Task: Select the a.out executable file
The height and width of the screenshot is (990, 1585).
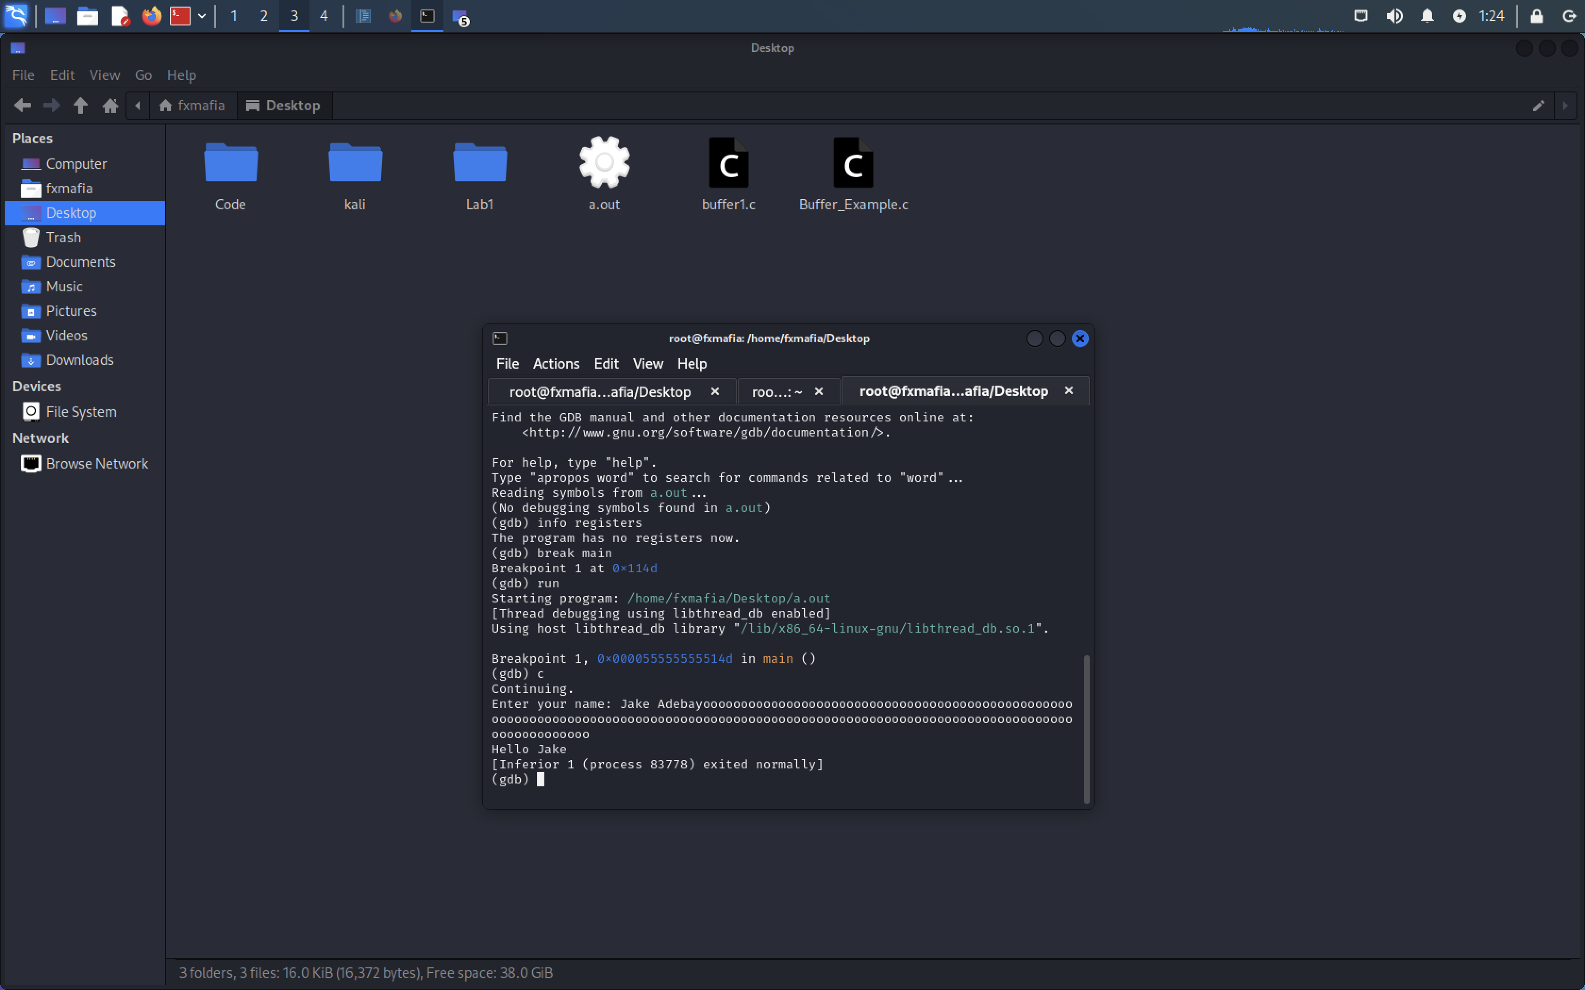Action: click(604, 175)
